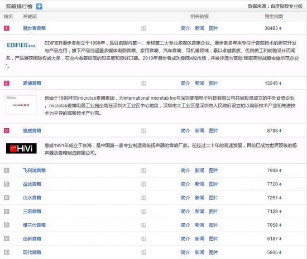Click the EDIFIER logo thumbnail
Screen dimensions: 307x259
point(21,45)
